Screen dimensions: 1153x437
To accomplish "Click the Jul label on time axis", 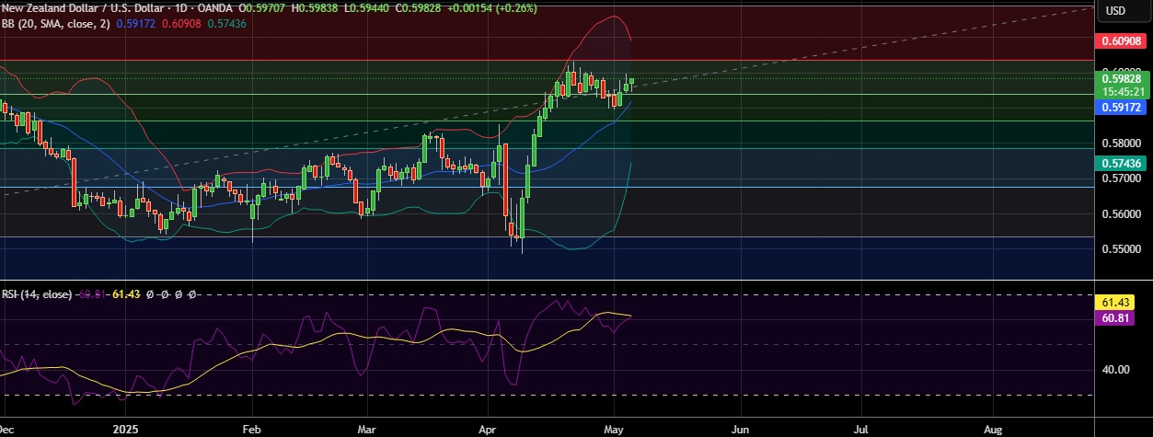I will 860,429.
